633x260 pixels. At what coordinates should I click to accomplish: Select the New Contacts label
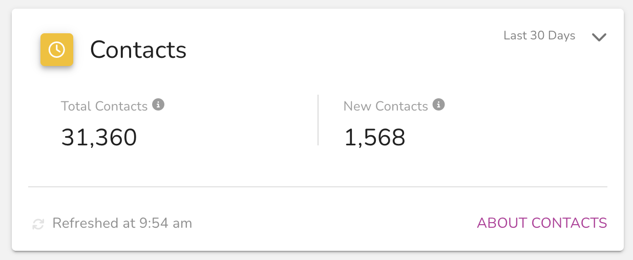(x=386, y=106)
